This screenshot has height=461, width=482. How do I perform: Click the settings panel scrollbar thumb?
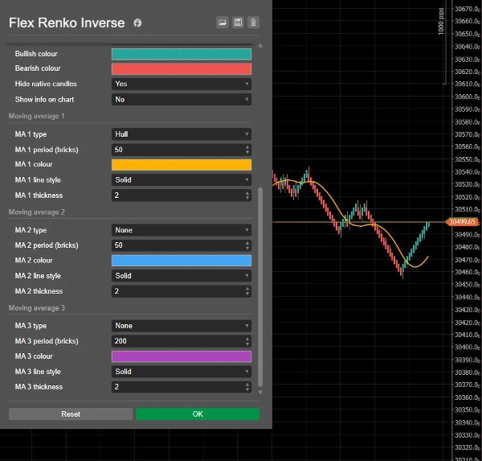[x=260, y=286]
